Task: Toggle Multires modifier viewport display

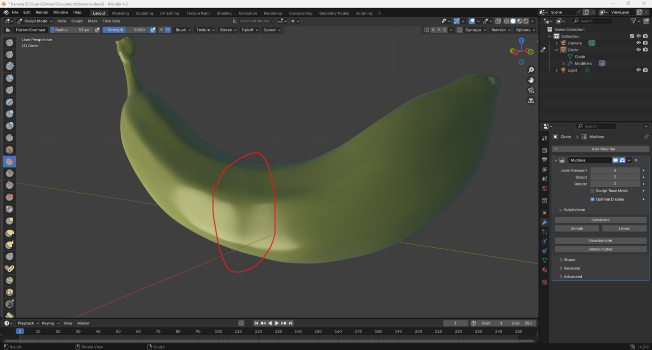Action: click(615, 160)
